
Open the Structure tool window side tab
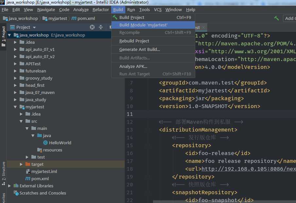pyautogui.click(x=3, y=173)
